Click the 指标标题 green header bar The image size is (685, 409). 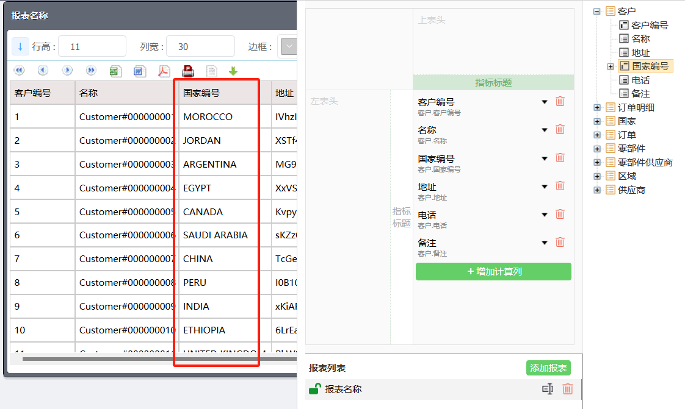pyautogui.click(x=493, y=82)
